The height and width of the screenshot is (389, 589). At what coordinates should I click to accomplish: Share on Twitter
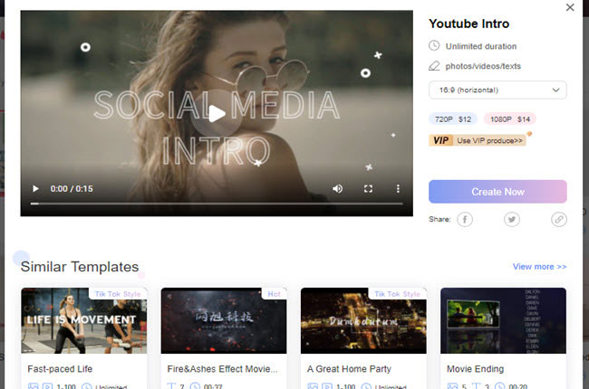pyautogui.click(x=512, y=220)
